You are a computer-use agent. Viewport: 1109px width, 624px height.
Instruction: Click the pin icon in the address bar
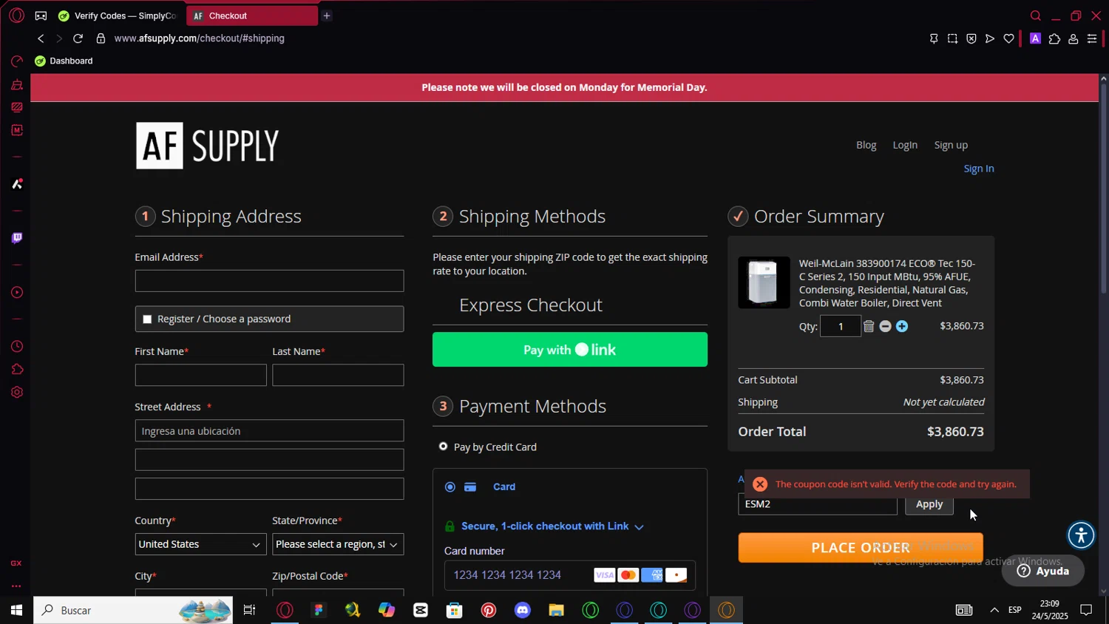934,39
